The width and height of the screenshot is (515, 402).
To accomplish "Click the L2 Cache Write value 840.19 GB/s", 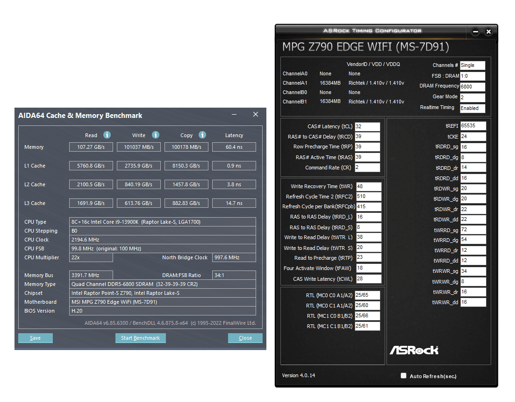I will (139, 184).
